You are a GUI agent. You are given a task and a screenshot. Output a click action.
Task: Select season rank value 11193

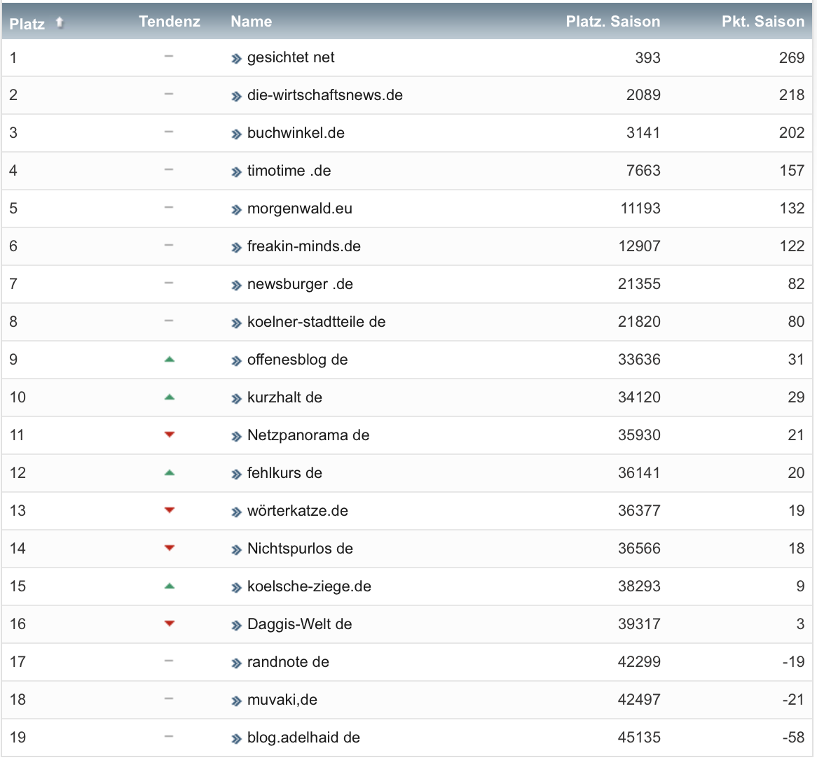[x=640, y=209]
